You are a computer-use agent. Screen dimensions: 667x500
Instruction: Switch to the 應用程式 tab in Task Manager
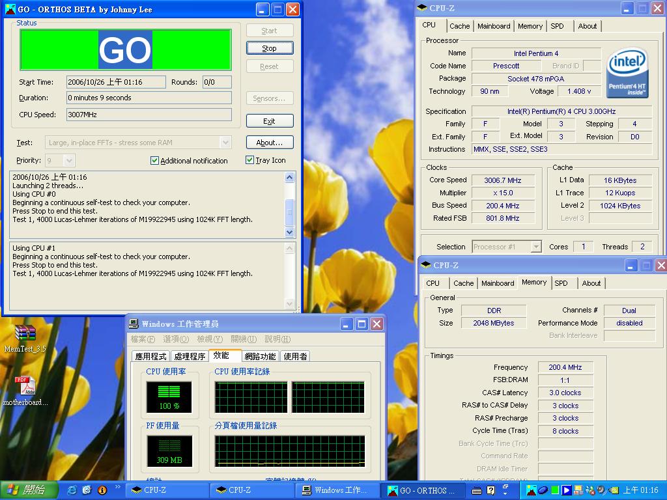(x=150, y=356)
